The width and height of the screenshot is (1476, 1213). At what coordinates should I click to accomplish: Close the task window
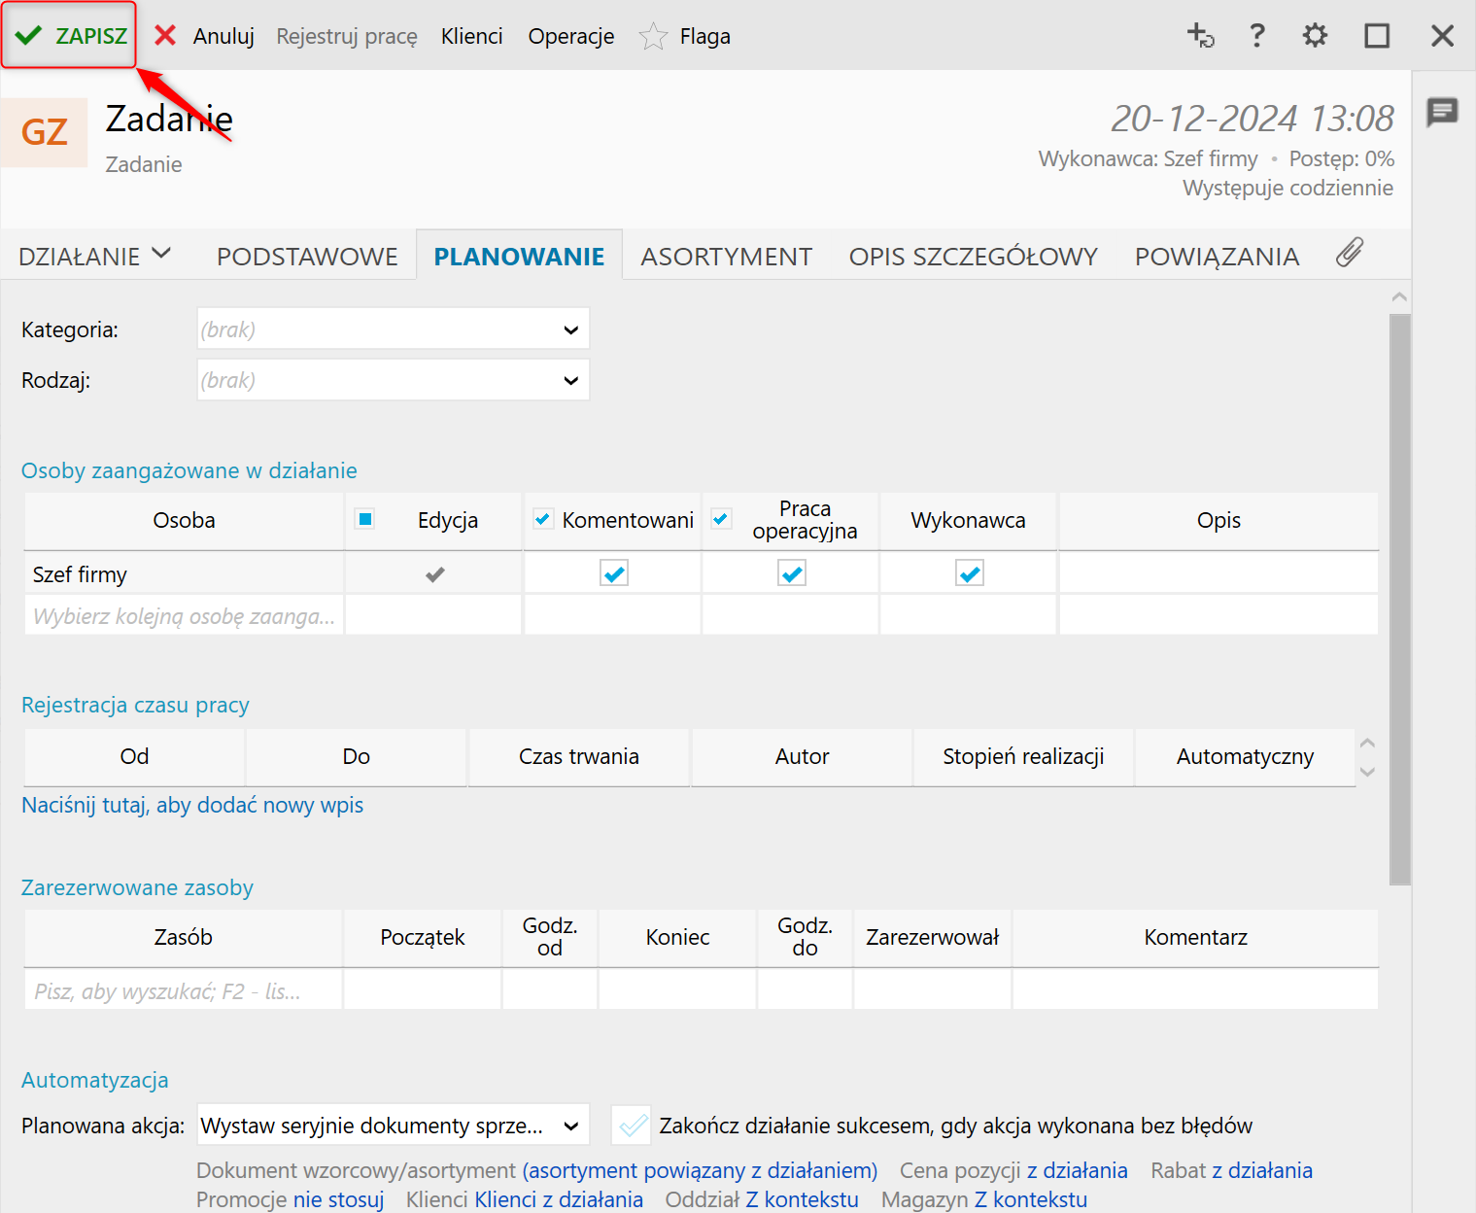pos(1443,36)
